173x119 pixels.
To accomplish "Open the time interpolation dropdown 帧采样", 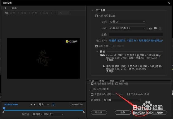I will (122, 100).
